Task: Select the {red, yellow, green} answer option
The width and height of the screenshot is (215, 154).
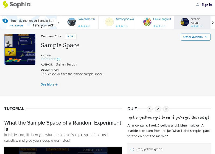Action: (x=132, y=149)
